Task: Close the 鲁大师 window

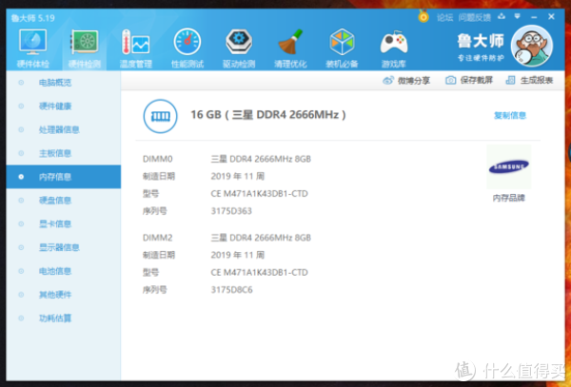Action: (x=551, y=17)
